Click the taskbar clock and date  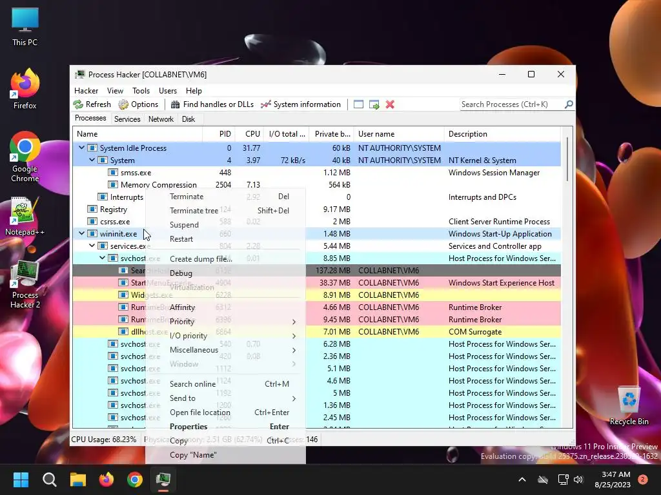tap(613, 480)
